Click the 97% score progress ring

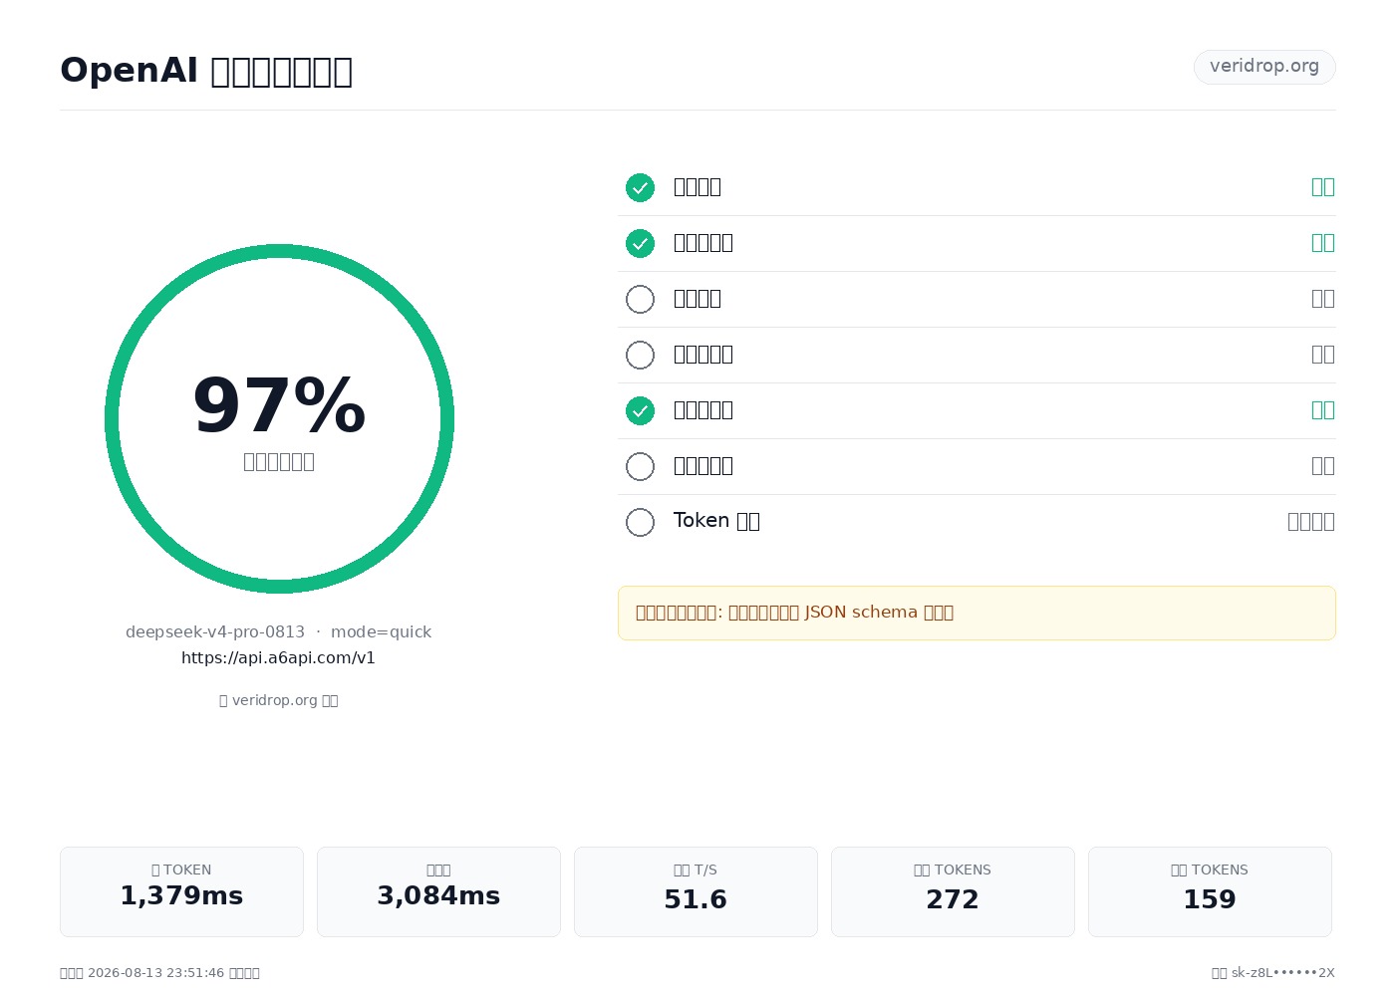coord(279,418)
